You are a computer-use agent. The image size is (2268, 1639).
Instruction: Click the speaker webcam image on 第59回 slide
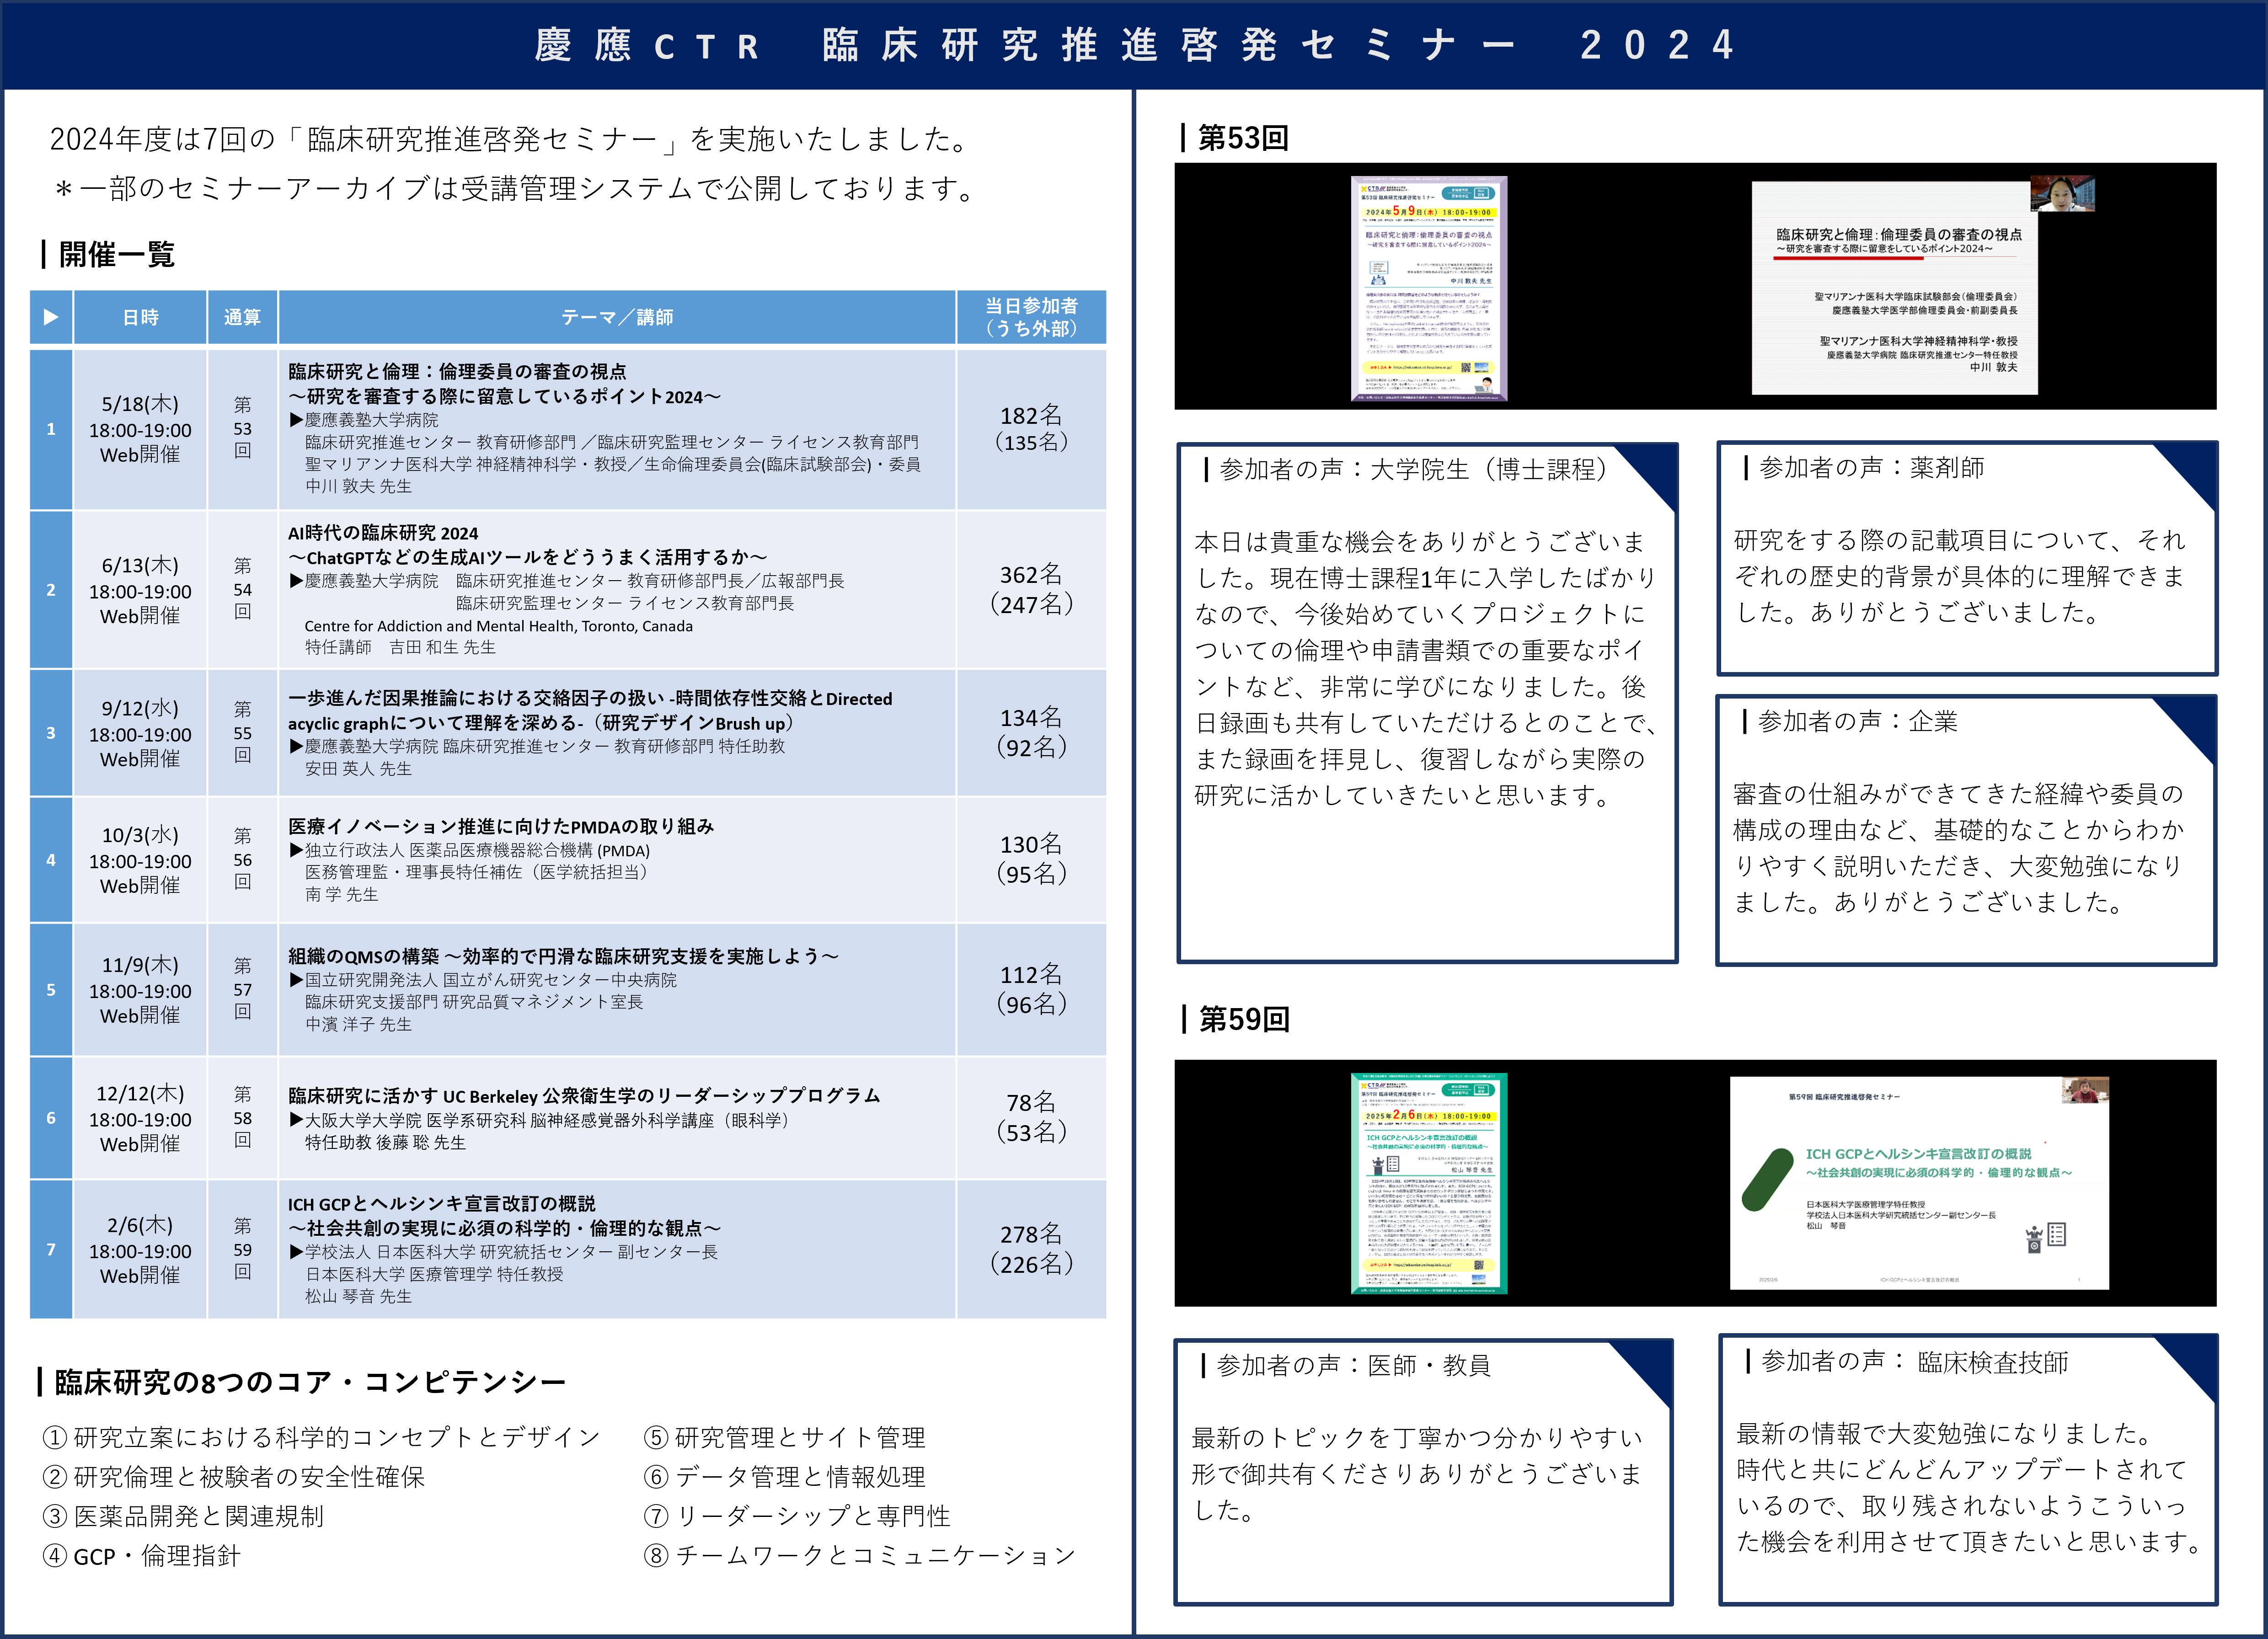tap(2085, 1090)
